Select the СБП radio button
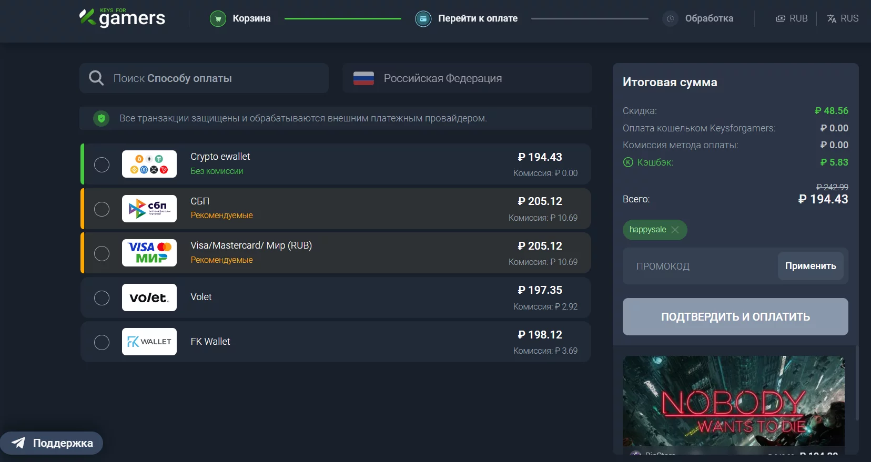 coord(102,209)
